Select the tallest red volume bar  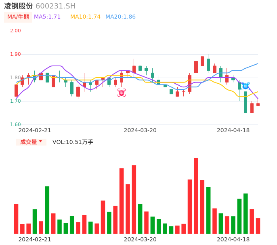pos(196,196)
